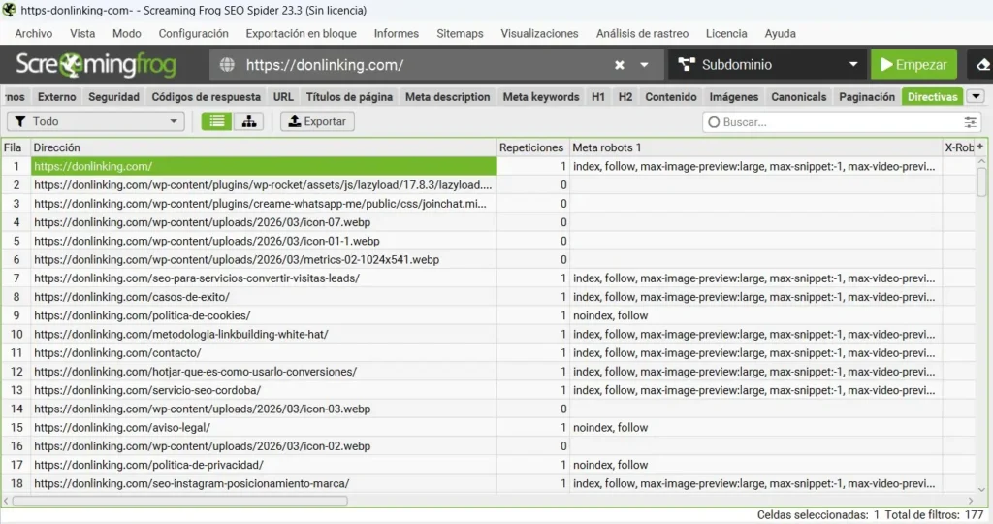The width and height of the screenshot is (993, 524).
Task: Open the Vista menu
Action: point(82,34)
